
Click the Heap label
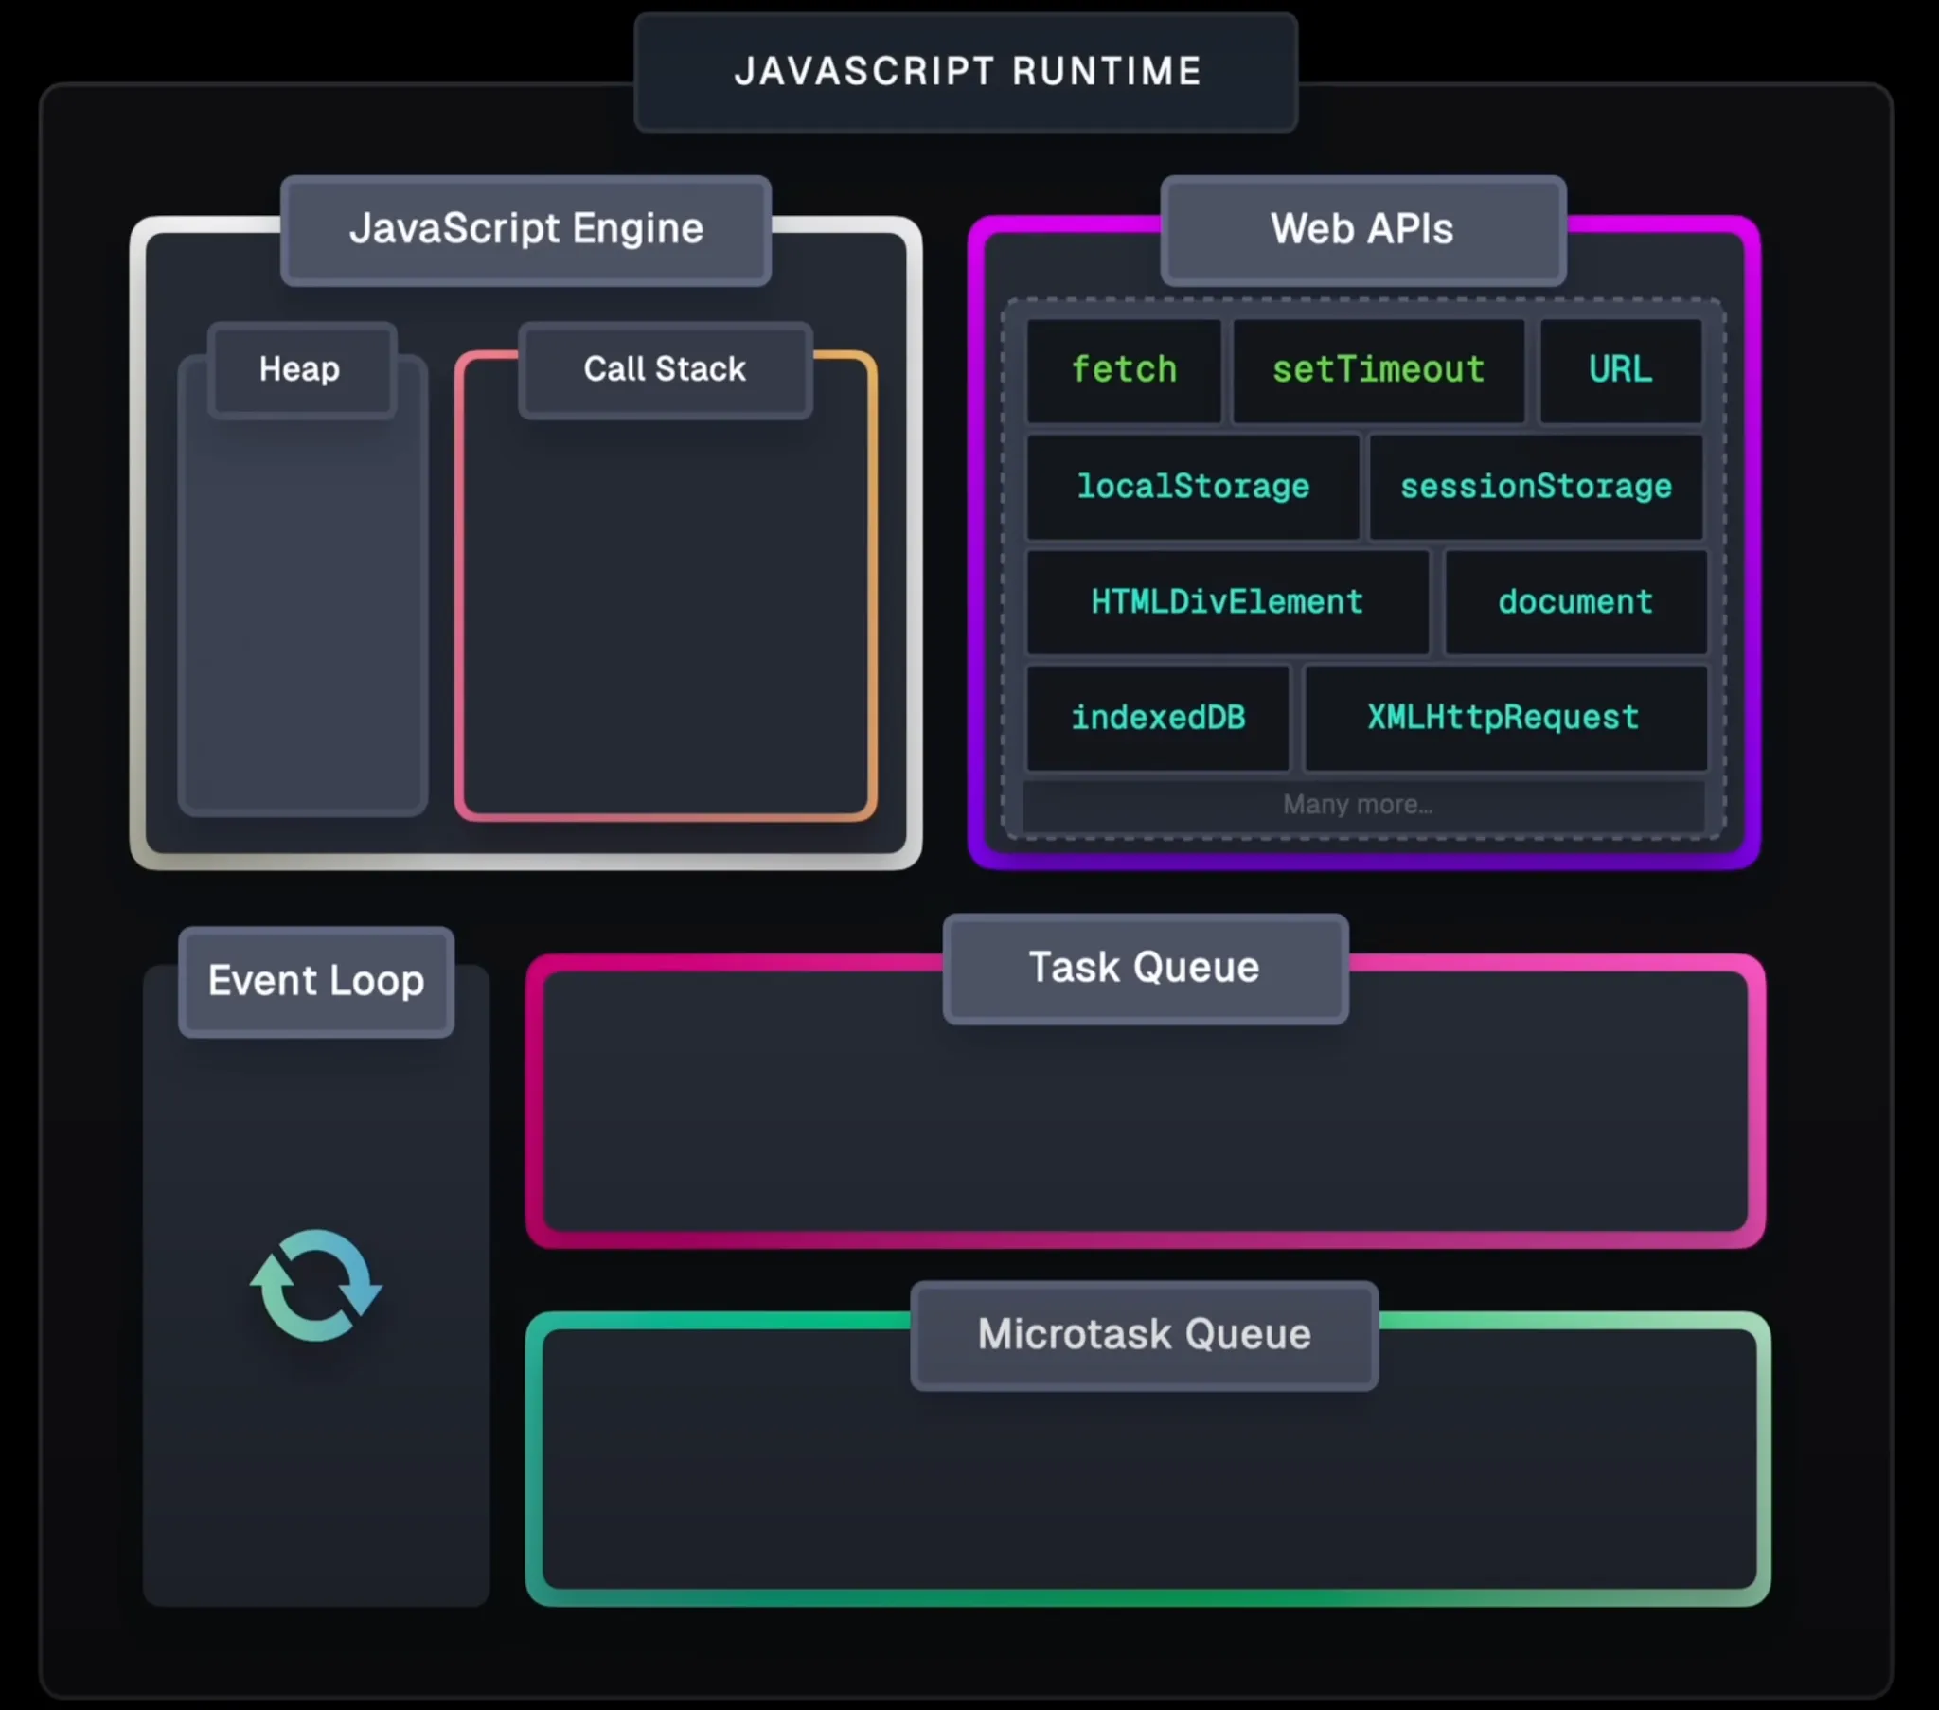(300, 369)
